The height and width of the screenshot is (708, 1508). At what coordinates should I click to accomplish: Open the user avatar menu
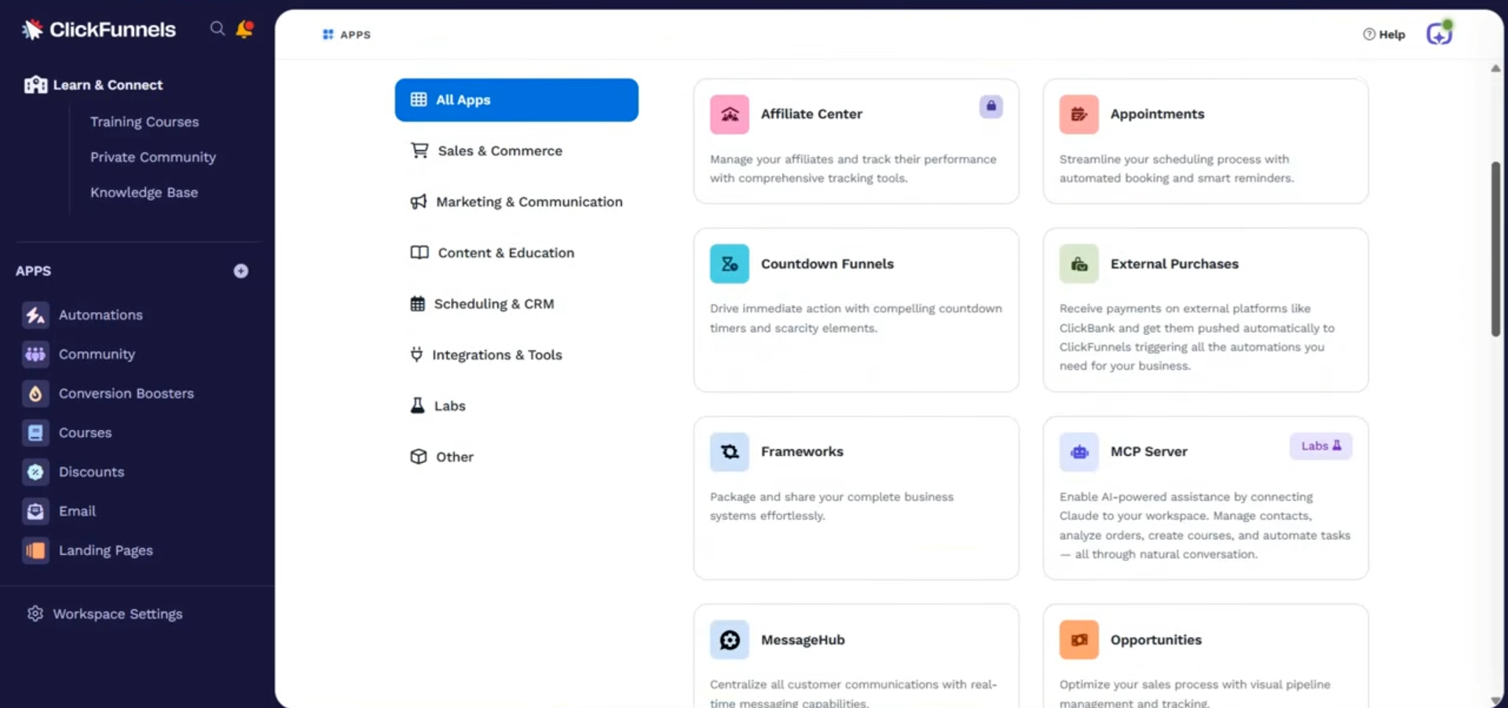pyautogui.click(x=1440, y=34)
